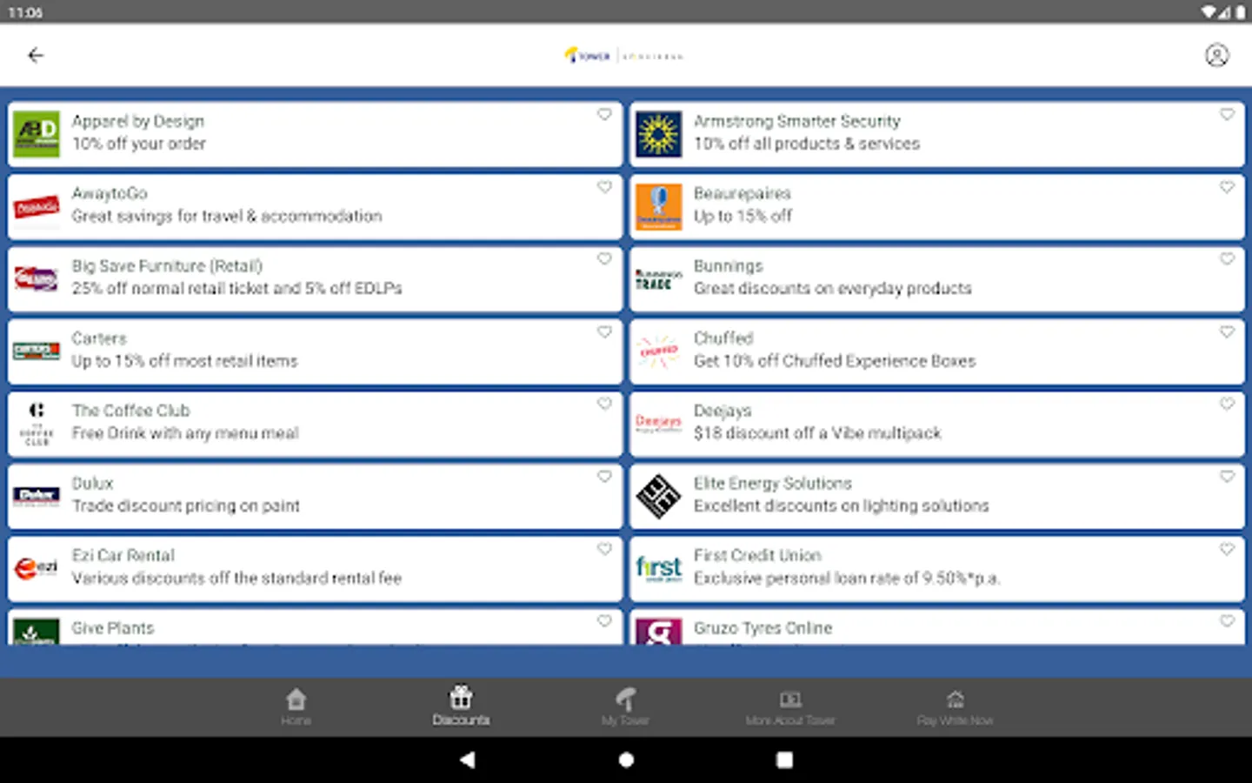Open '$18 discount off a Vibe multipack'

pos(817,433)
